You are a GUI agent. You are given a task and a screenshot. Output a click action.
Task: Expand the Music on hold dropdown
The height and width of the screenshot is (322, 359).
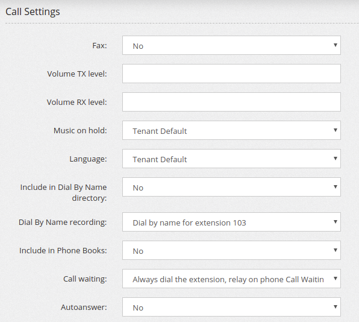(231, 130)
